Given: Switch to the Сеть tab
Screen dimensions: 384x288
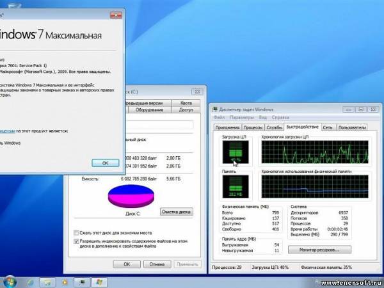Looking at the screenshot, I should pos(328,127).
